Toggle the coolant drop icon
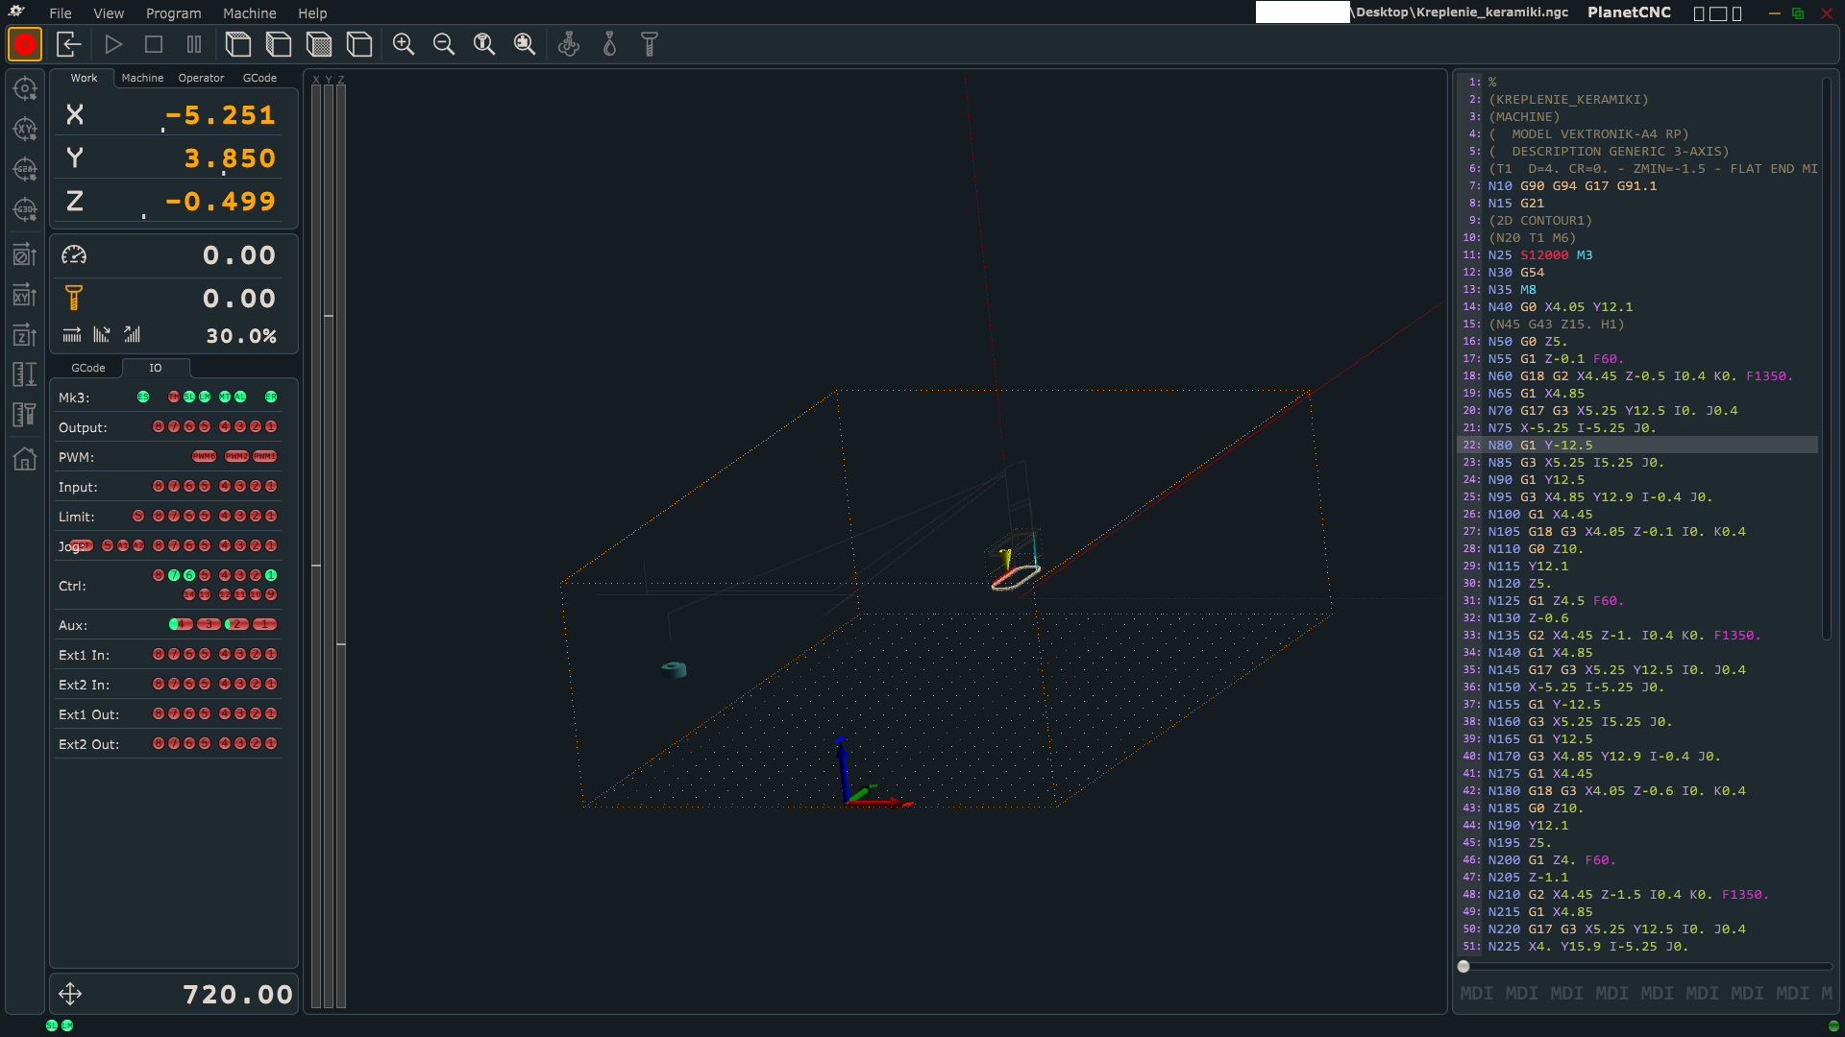This screenshot has width=1845, height=1037. 609,44
